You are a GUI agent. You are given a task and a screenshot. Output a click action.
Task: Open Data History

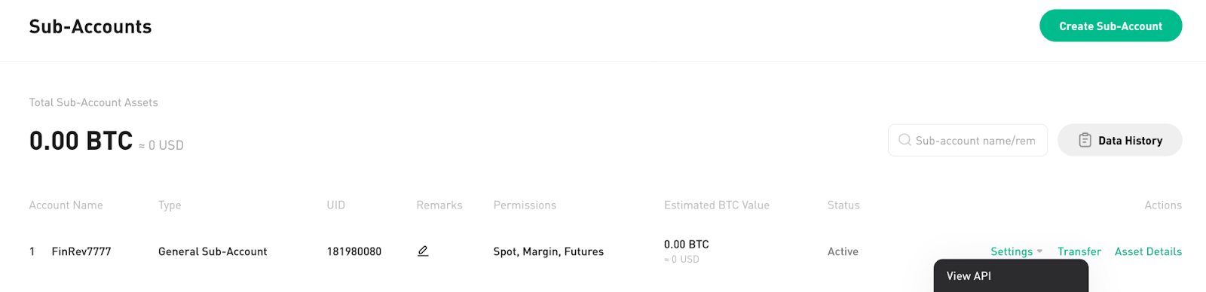click(1119, 140)
